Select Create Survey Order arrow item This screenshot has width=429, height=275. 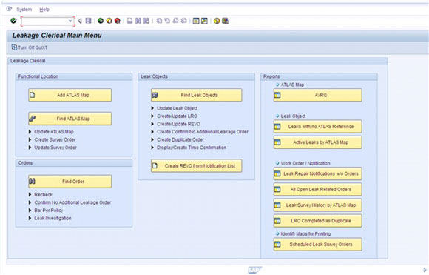tap(52, 140)
